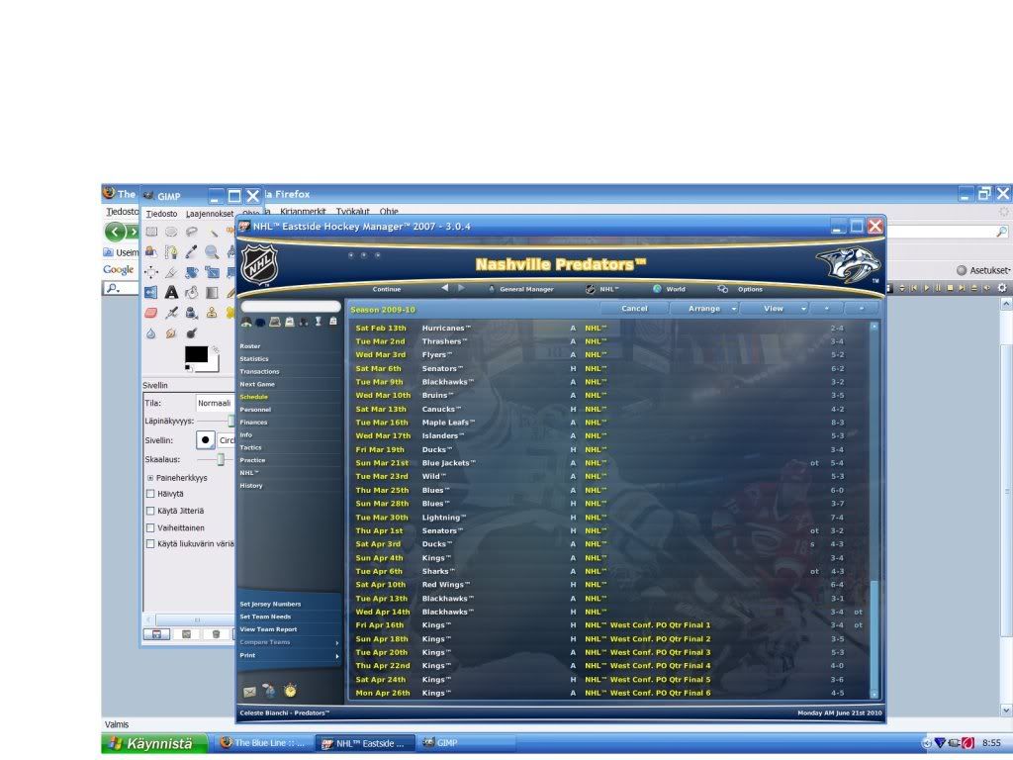The image size is (1013, 760).
Task: Expand the Compare Teams submenu
Action: [x=336, y=643]
